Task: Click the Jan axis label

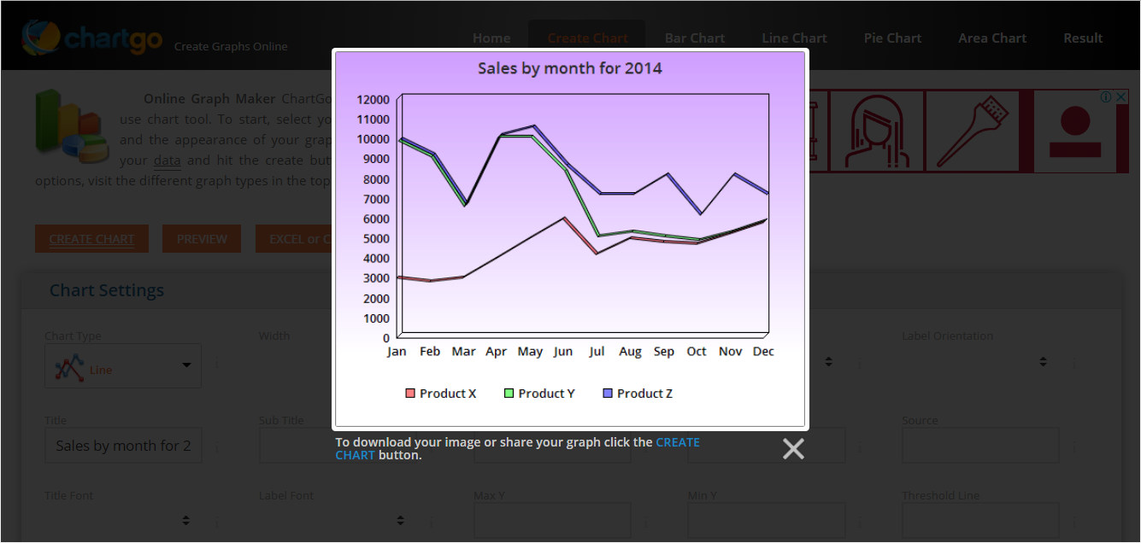Action: click(x=397, y=352)
